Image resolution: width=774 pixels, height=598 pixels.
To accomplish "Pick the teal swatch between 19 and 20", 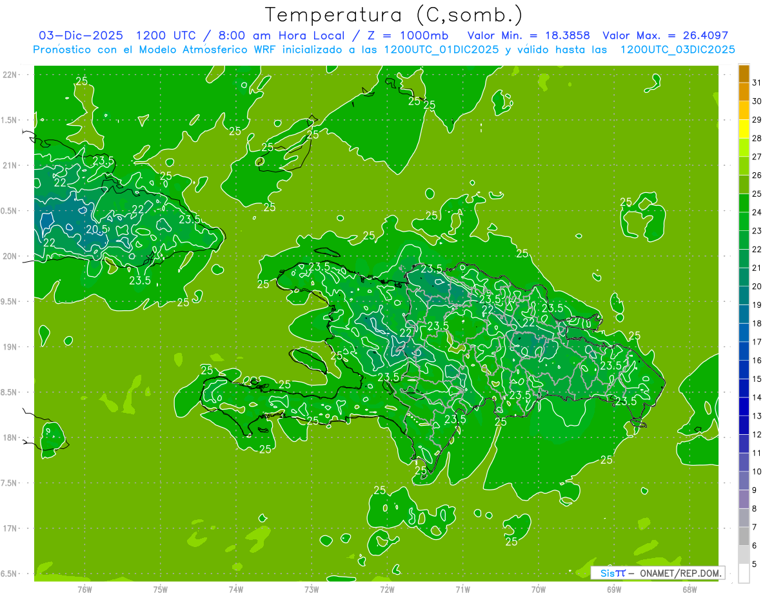I will coord(744,295).
